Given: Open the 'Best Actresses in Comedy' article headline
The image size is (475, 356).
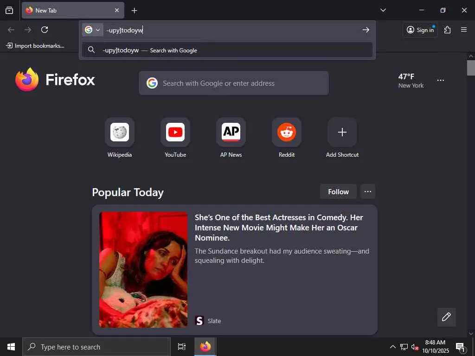Looking at the screenshot, I should tap(279, 228).
